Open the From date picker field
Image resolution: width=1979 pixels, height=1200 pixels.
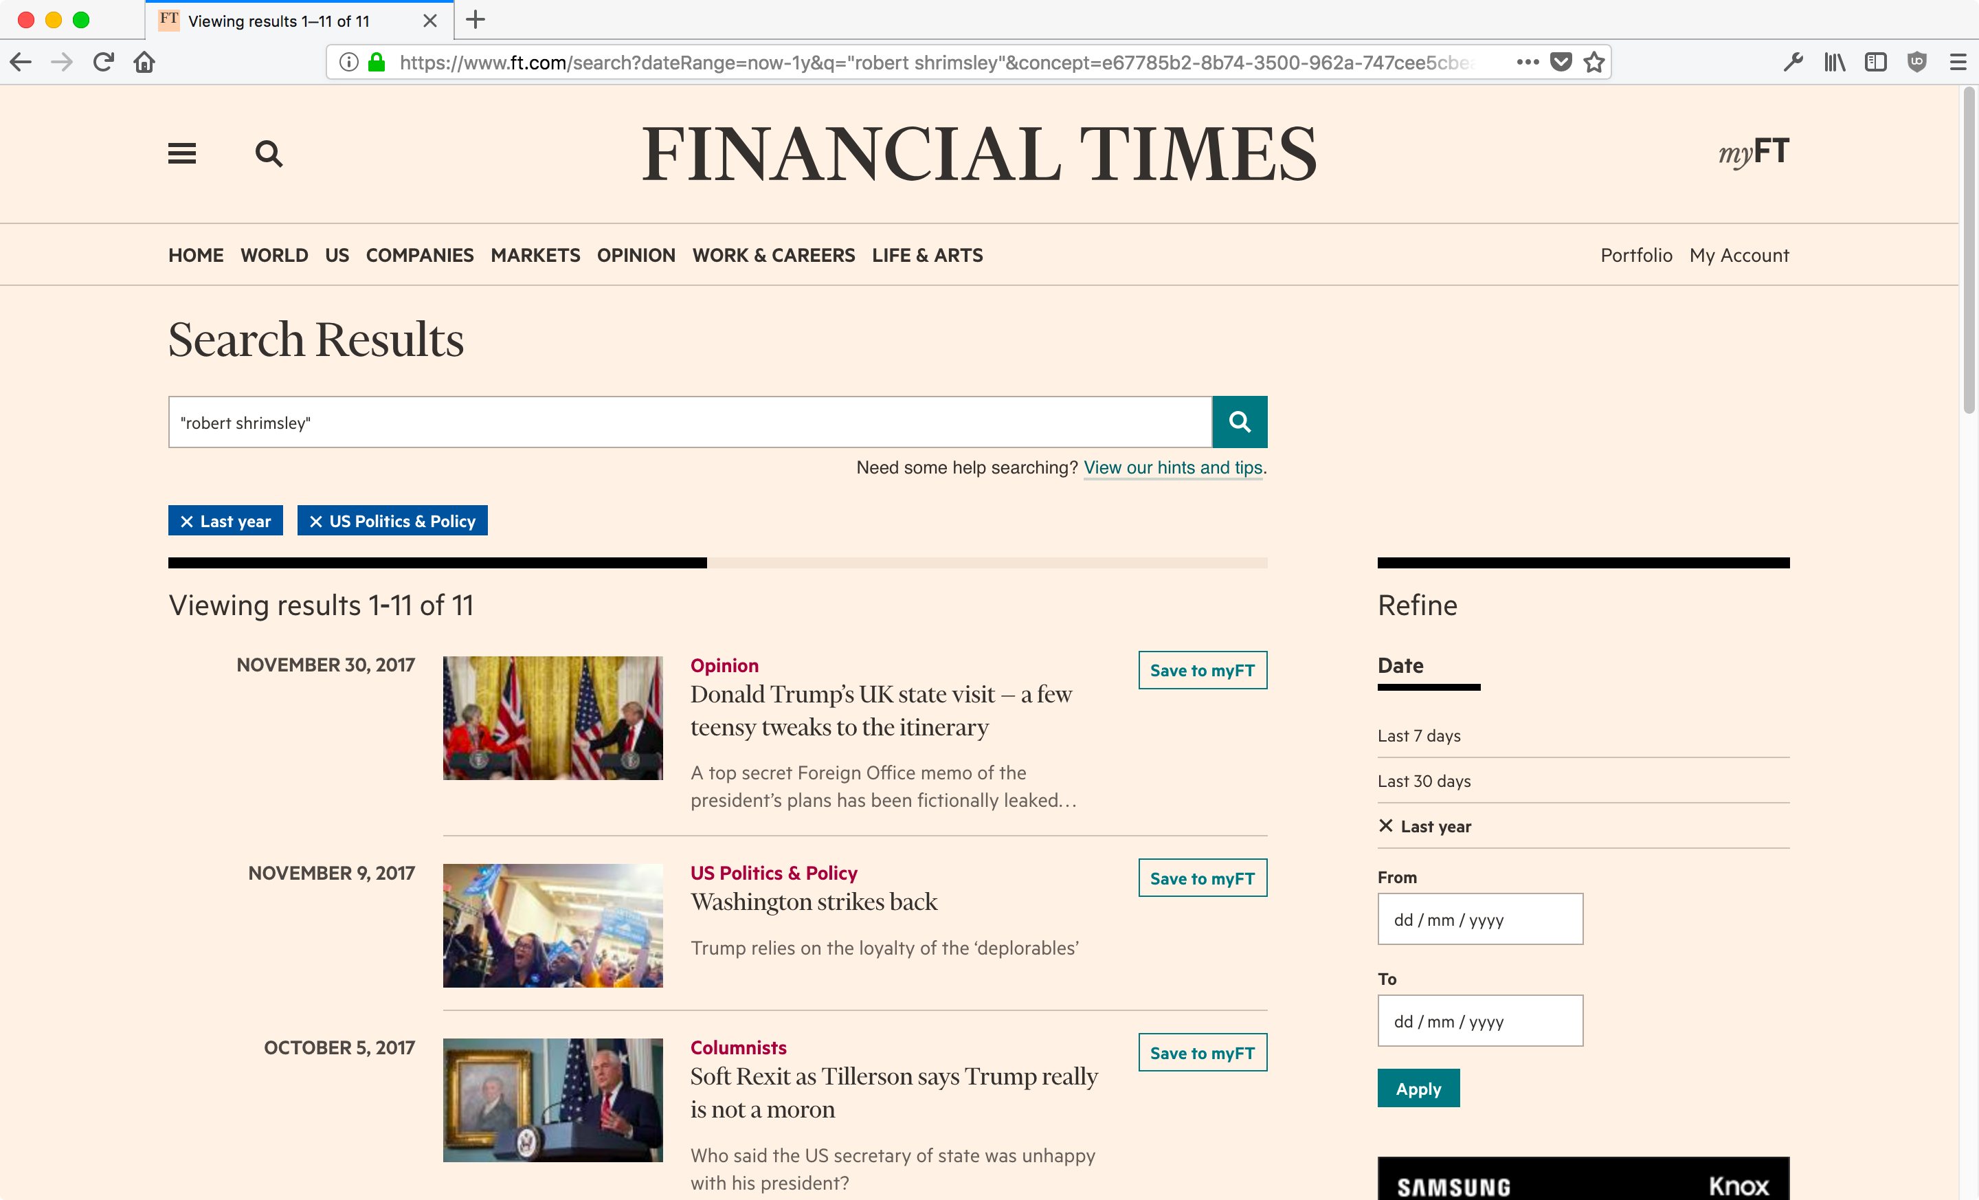point(1482,919)
